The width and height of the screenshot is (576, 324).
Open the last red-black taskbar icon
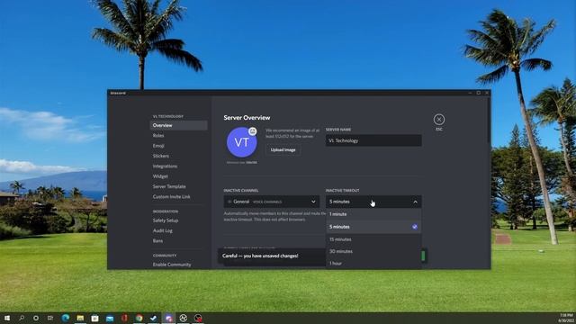coord(198,318)
